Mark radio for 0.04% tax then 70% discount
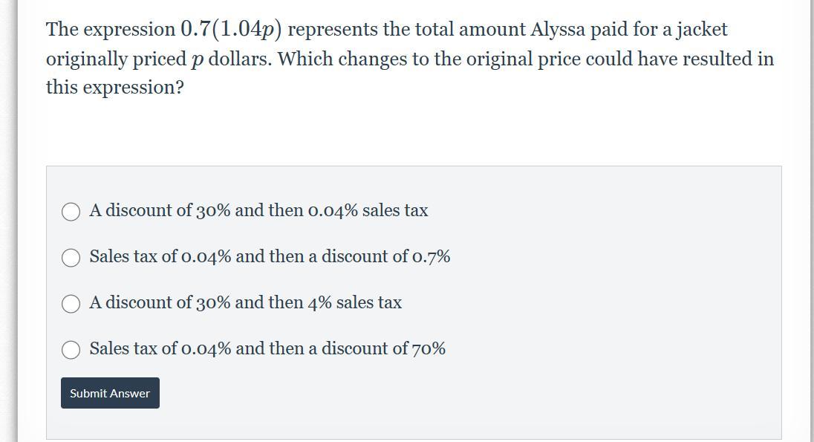The width and height of the screenshot is (814, 442). [x=71, y=350]
